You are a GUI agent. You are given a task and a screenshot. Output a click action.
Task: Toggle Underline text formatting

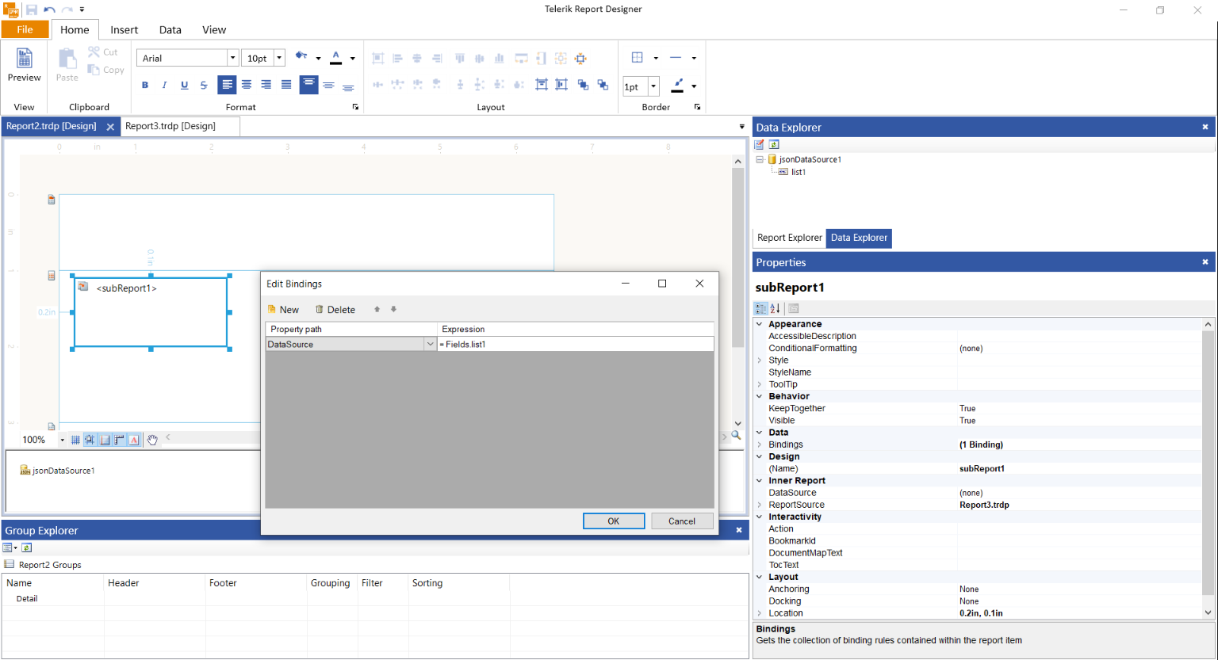tap(184, 85)
